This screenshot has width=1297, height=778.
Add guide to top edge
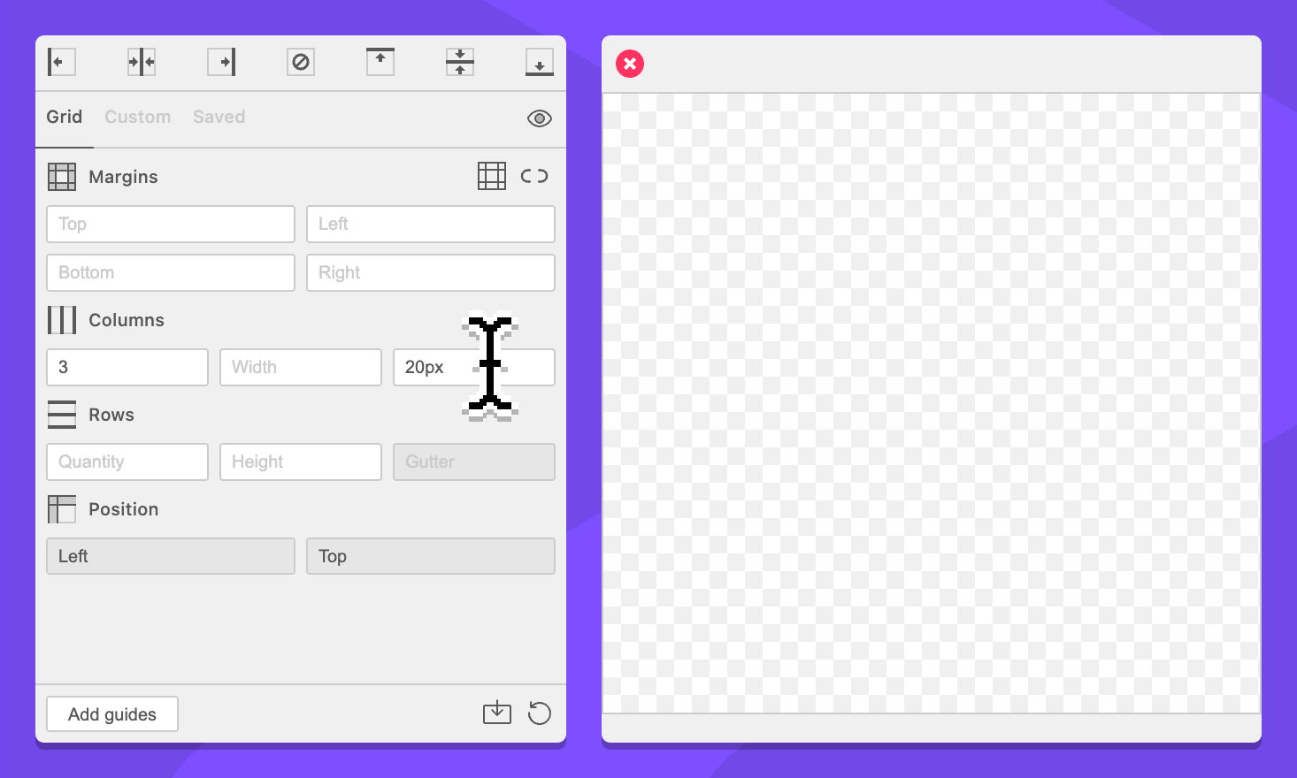(x=380, y=62)
